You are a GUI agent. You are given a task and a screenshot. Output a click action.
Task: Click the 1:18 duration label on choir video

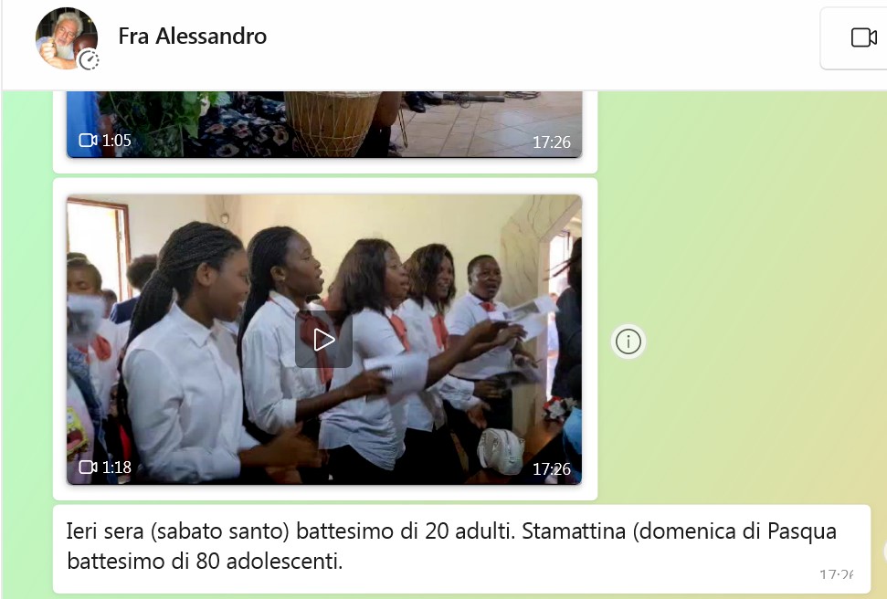pyautogui.click(x=117, y=468)
